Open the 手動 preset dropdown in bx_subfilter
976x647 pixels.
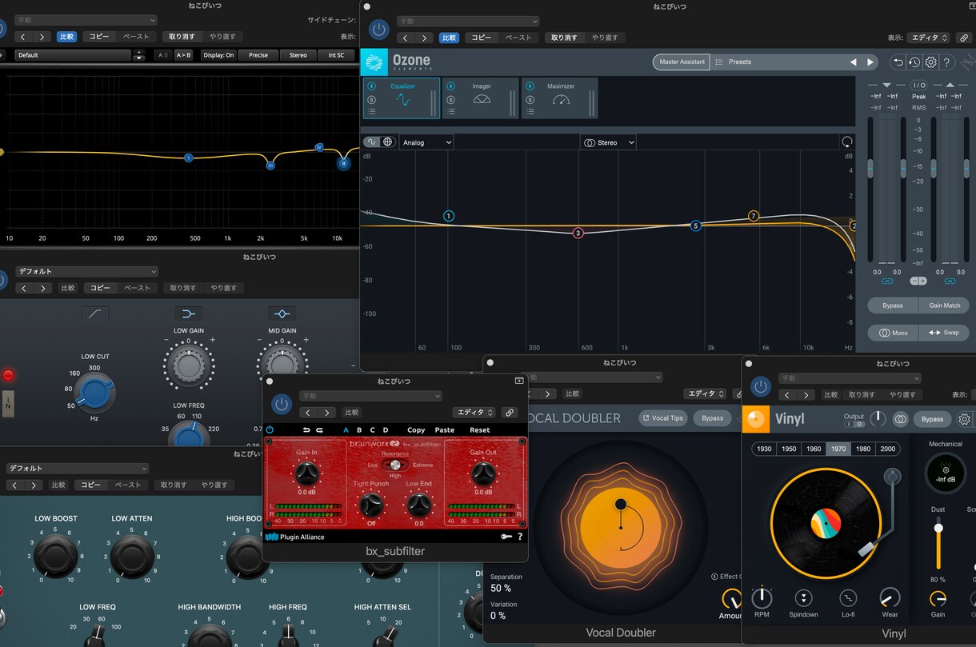(370, 396)
